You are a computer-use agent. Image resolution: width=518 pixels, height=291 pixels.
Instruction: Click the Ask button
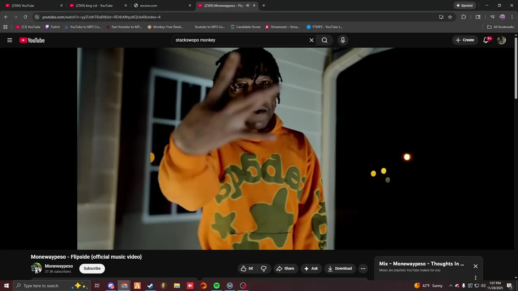click(311, 268)
